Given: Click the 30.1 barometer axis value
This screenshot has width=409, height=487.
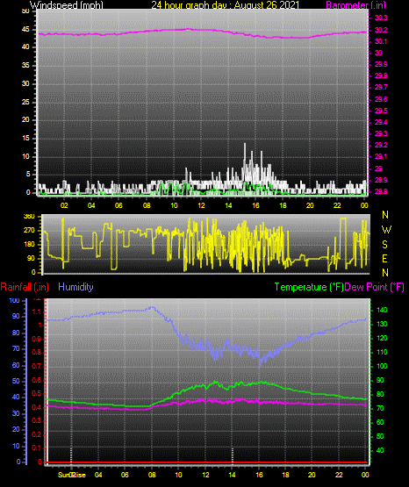Looking at the screenshot, I should click(381, 41).
